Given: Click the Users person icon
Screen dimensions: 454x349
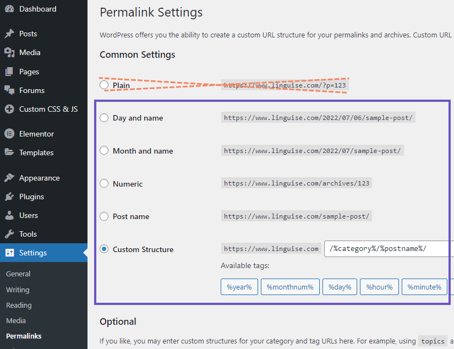Looking at the screenshot, I should point(9,215).
